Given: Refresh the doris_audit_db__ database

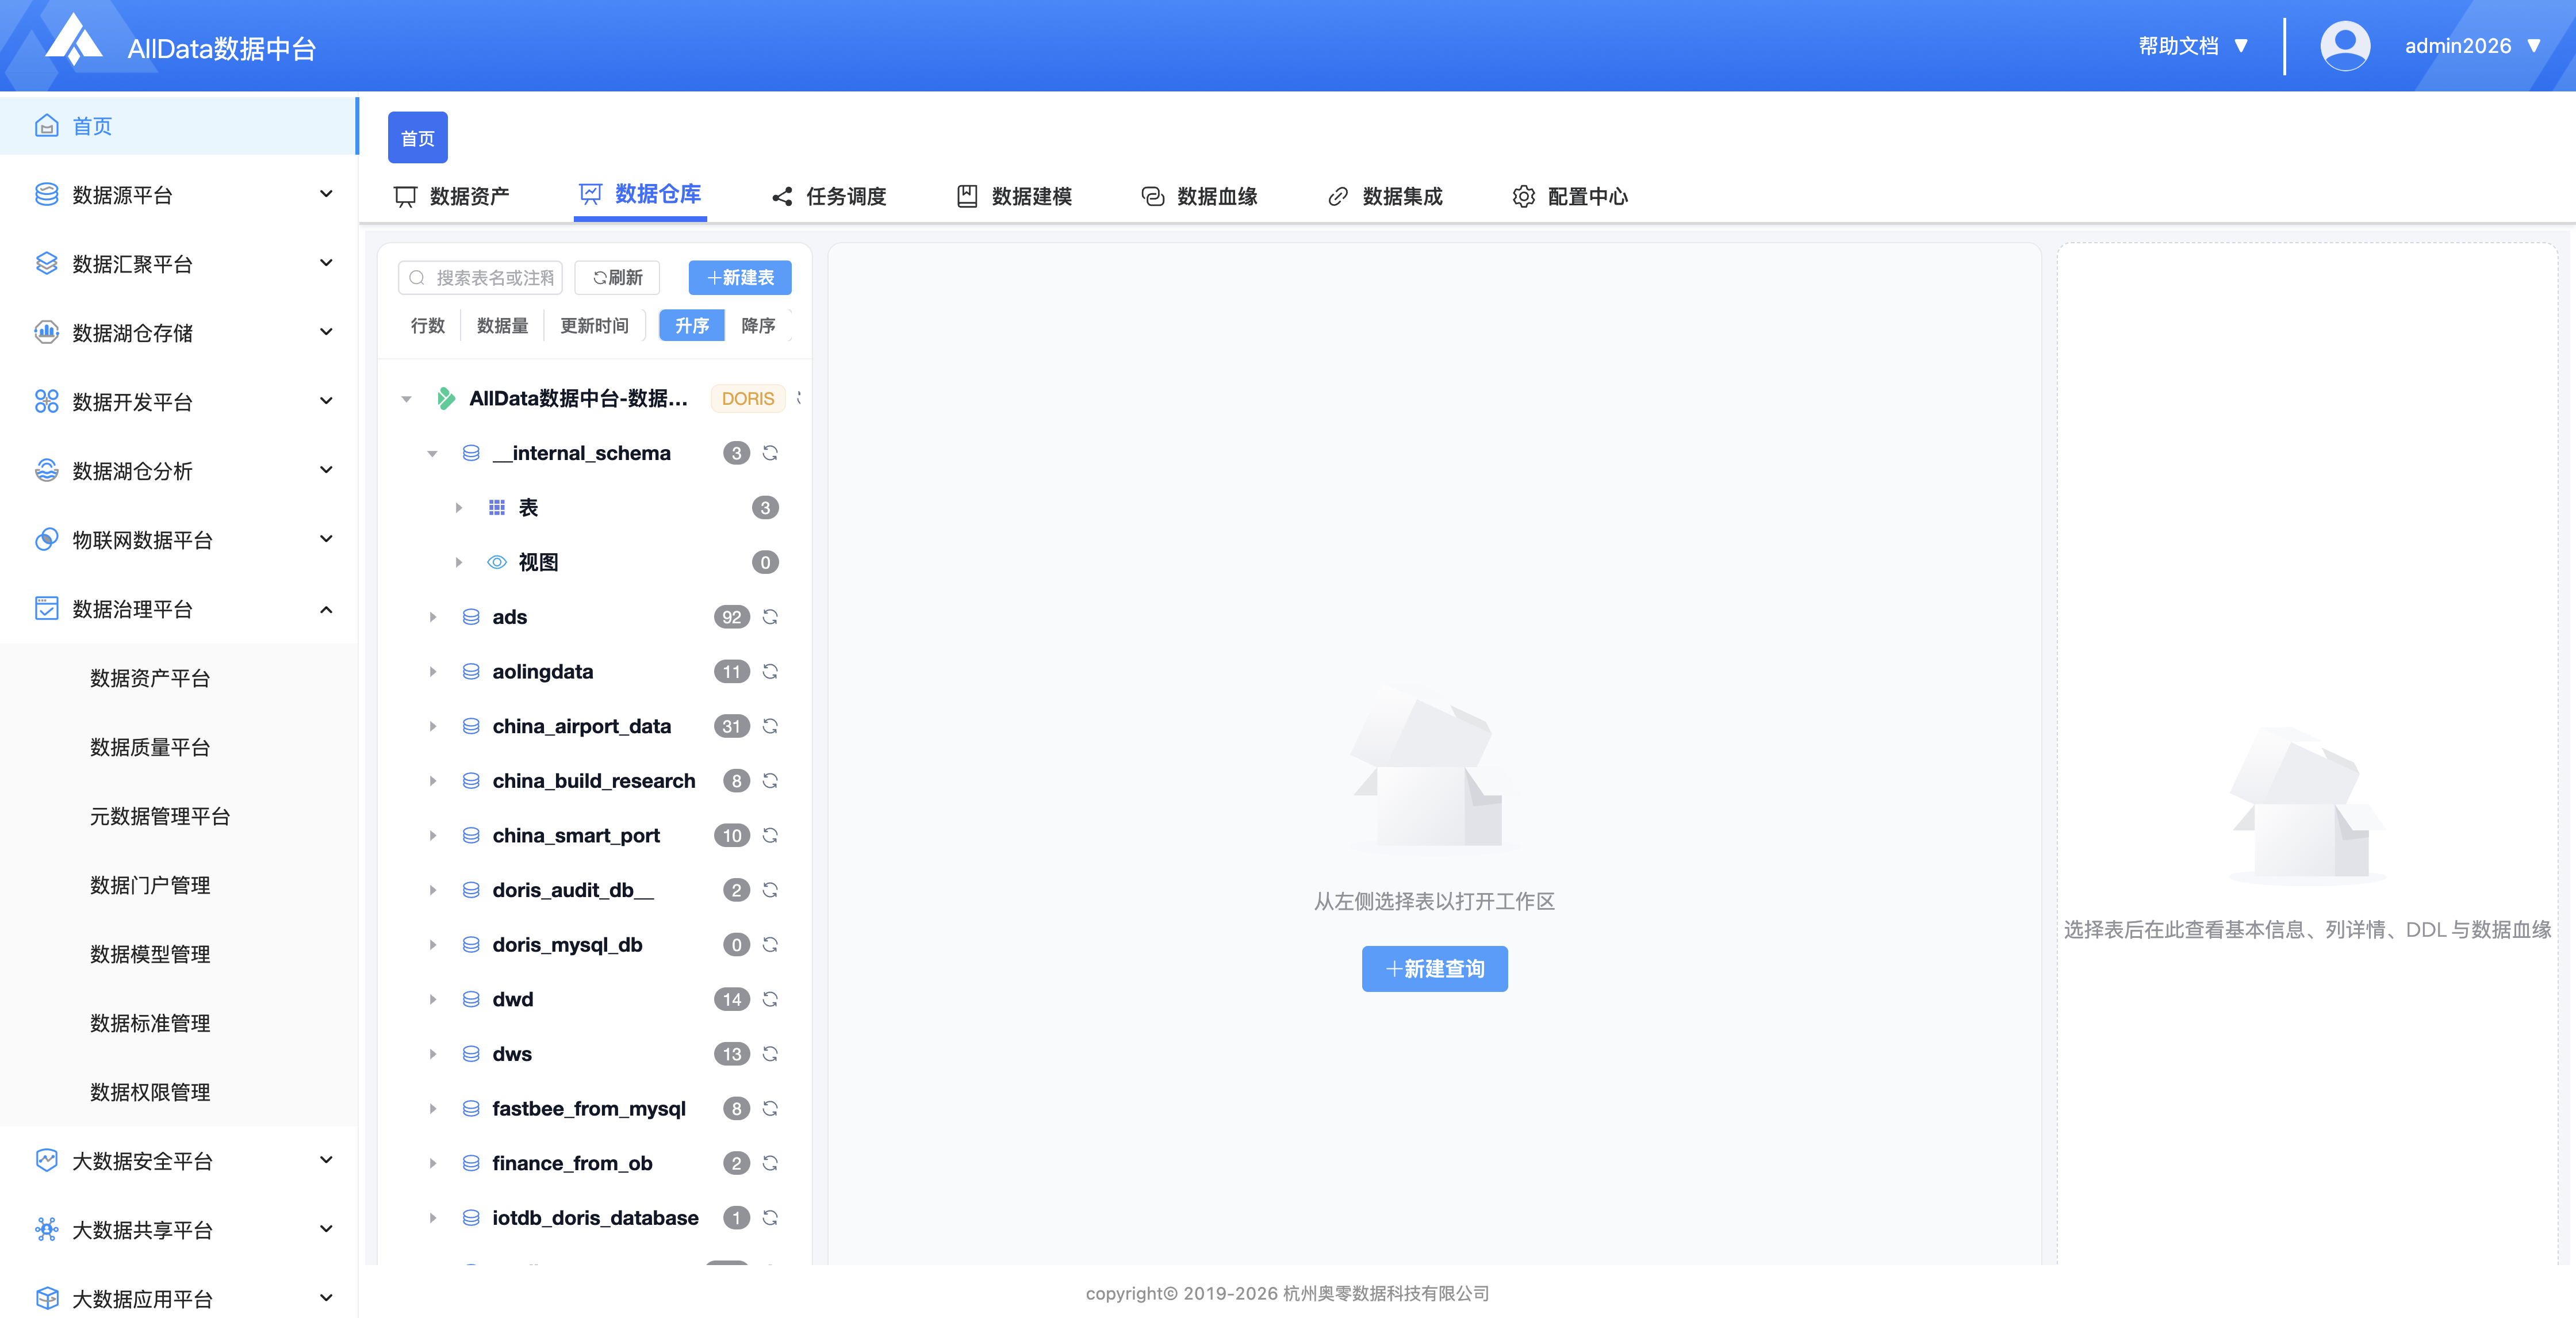Looking at the screenshot, I should pos(770,890).
